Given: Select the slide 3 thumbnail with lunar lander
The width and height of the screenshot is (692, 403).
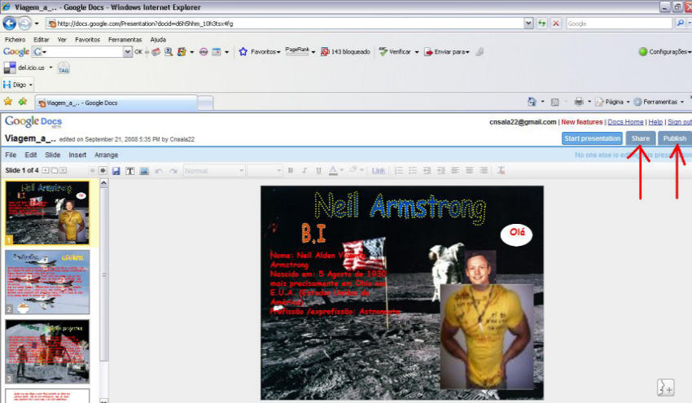Looking at the screenshot, I should pyautogui.click(x=47, y=352).
